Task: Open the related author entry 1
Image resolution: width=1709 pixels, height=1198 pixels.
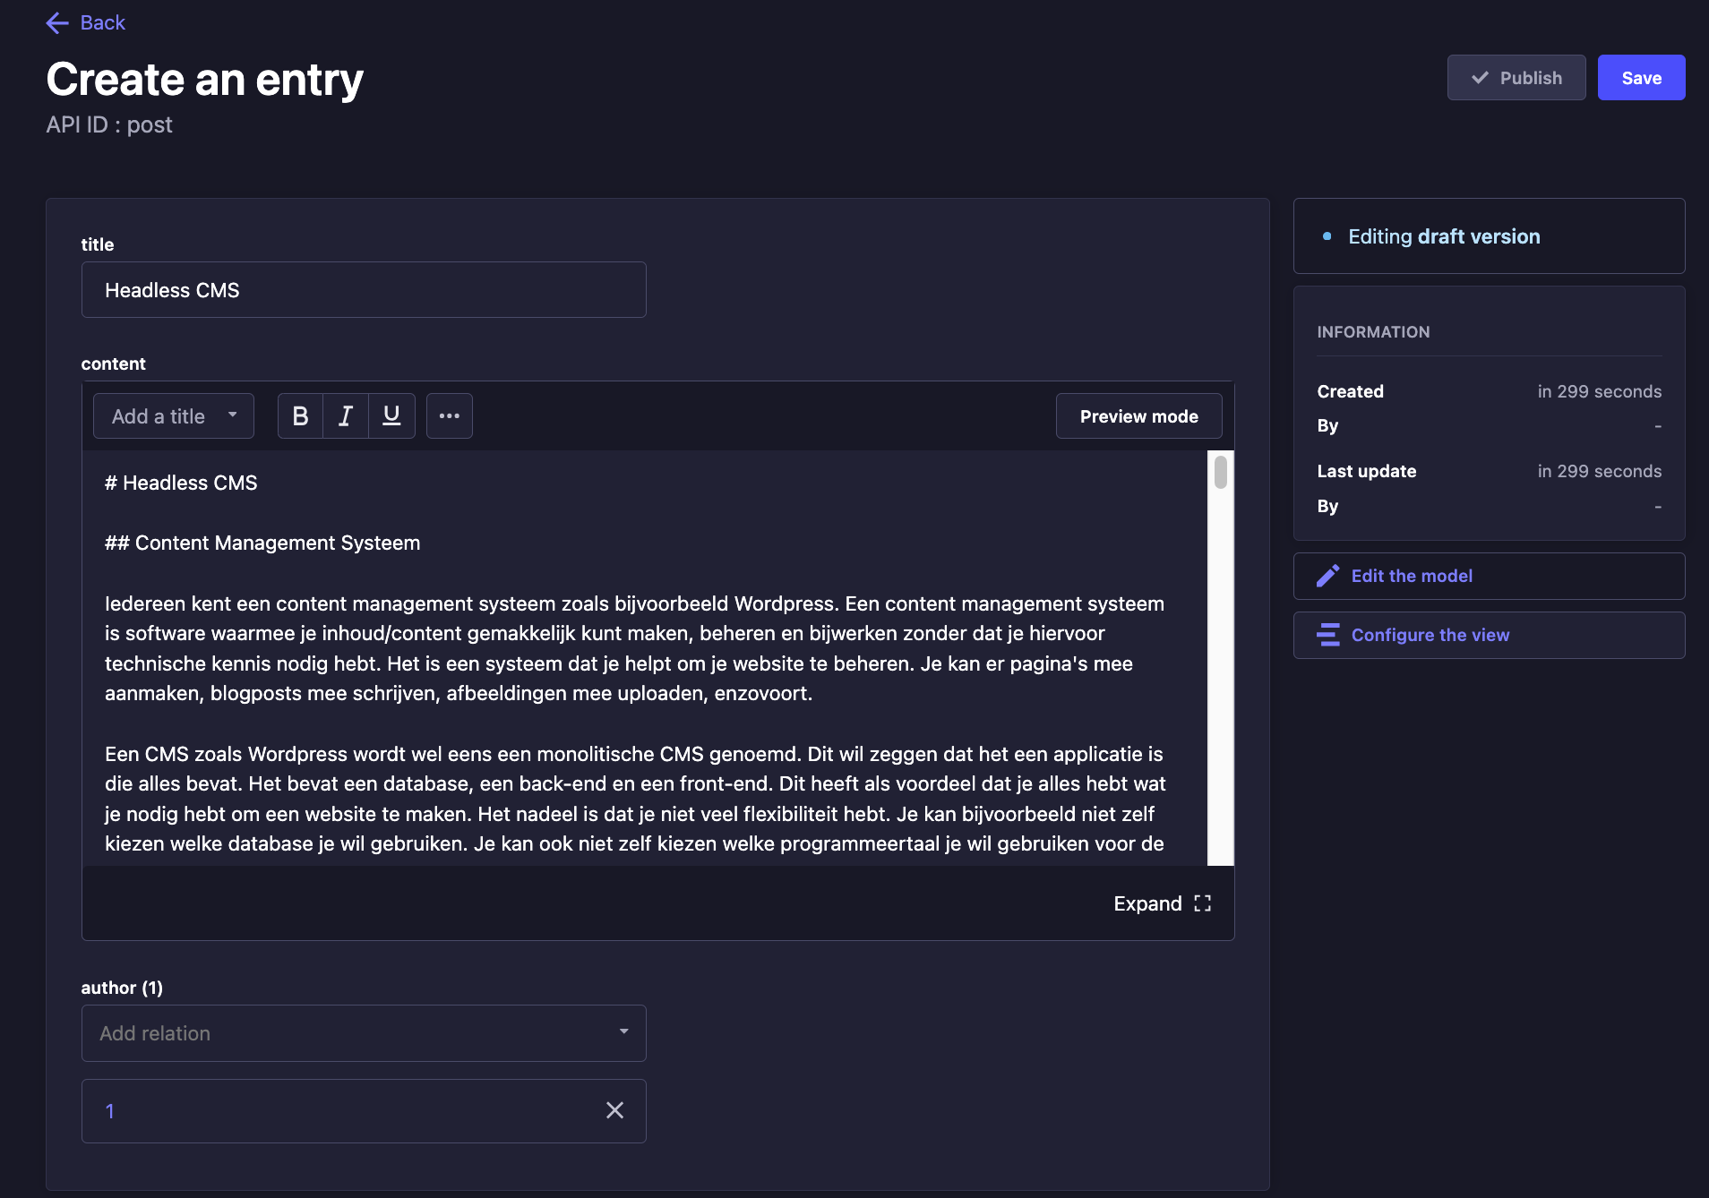Action: click(x=109, y=1111)
